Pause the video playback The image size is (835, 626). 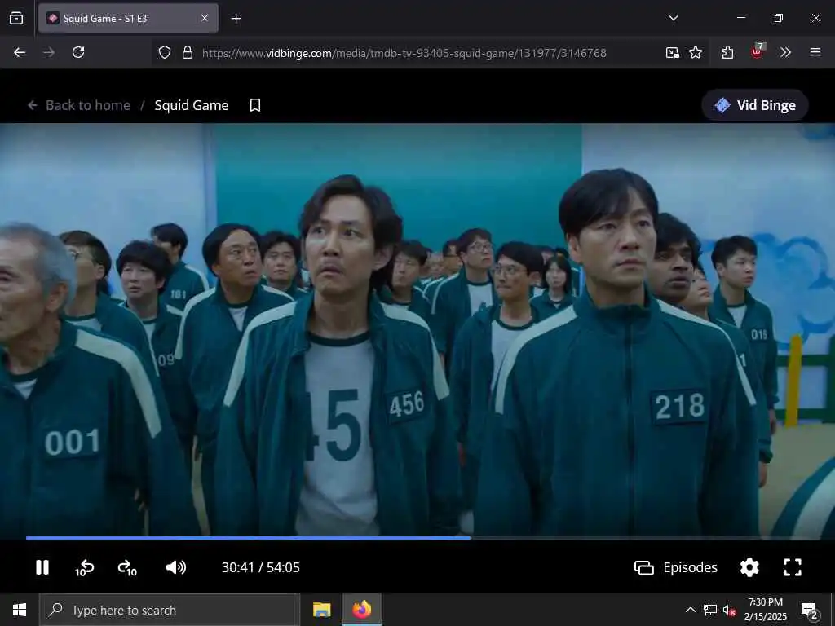click(x=42, y=567)
